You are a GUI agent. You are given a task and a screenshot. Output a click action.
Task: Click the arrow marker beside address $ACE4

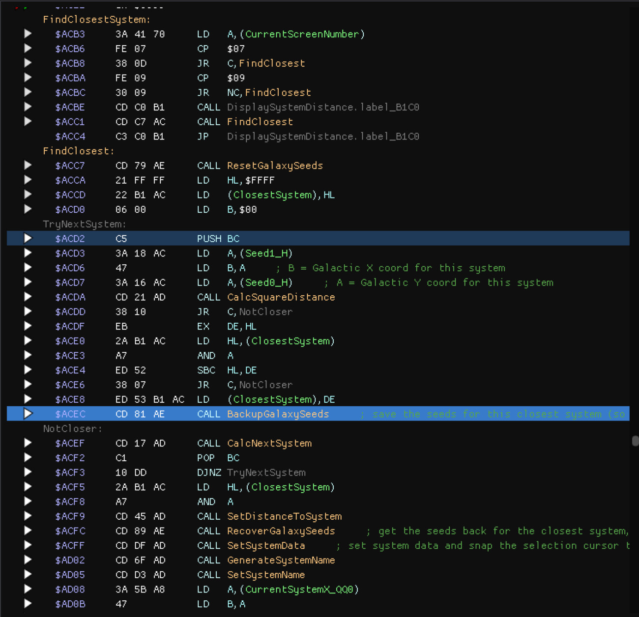28,370
